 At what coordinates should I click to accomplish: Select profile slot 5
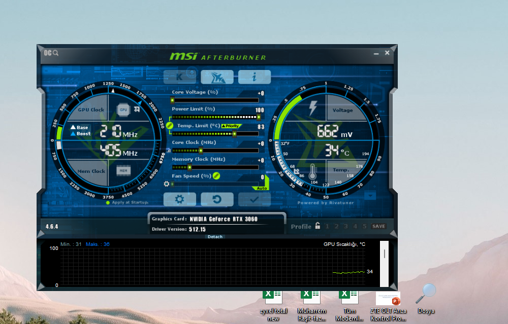[x=364, y=226]
